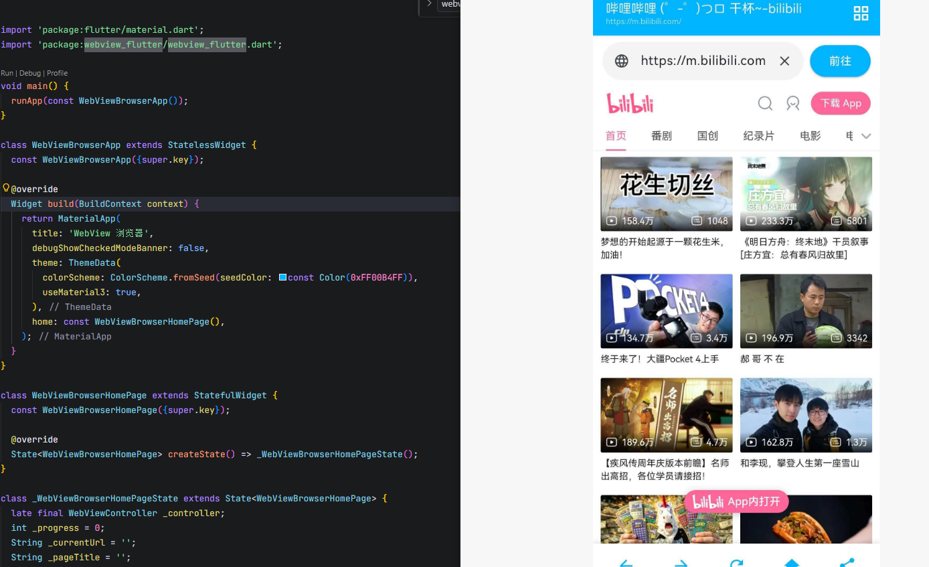The image size is (929, 567).
Task: Reload the page with refresh icon
Action: pos(737,563)
